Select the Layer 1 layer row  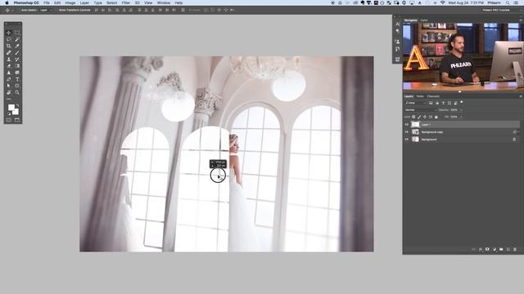tap(462, 124)
